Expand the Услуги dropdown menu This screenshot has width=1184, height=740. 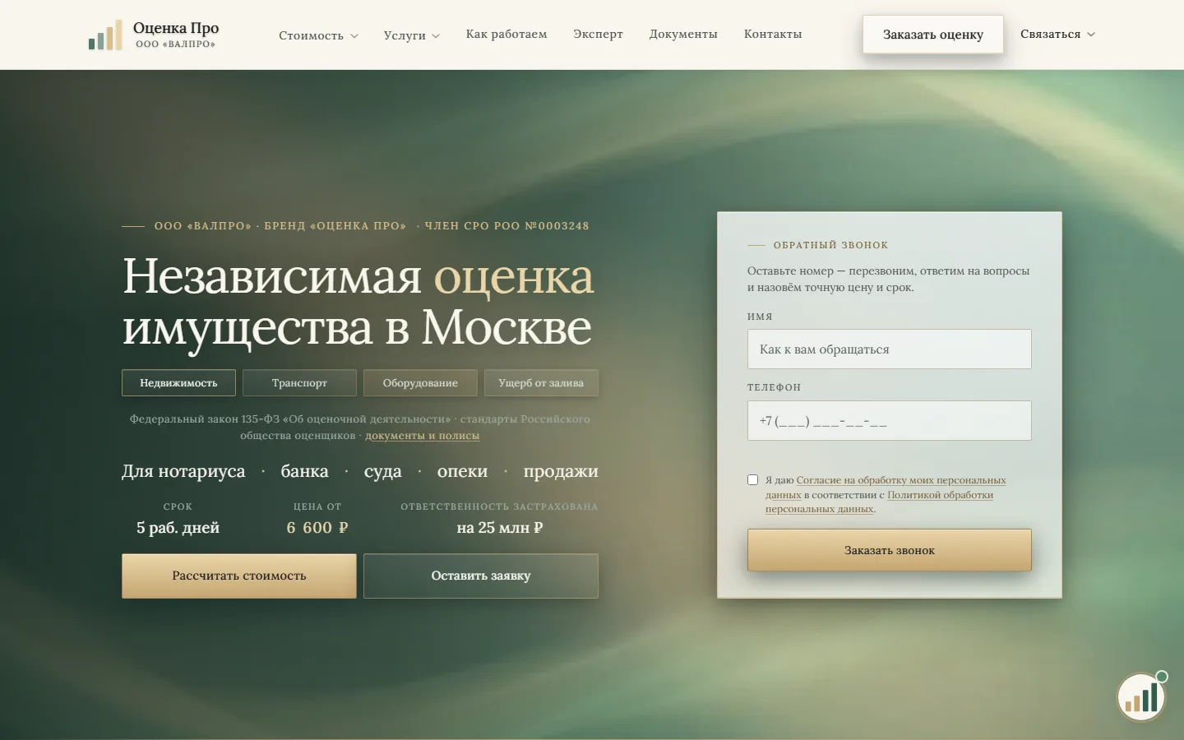click(x=411, y=35)
